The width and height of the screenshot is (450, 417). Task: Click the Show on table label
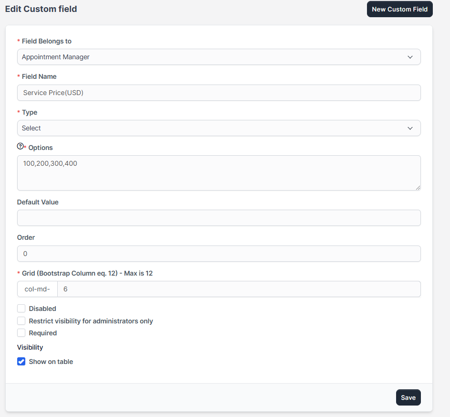51,362
